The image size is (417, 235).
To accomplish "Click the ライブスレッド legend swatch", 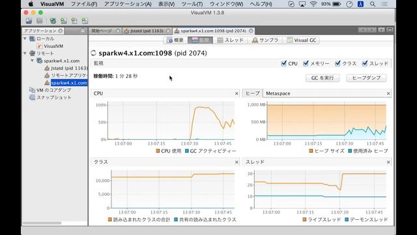I will tap(304, 219).
